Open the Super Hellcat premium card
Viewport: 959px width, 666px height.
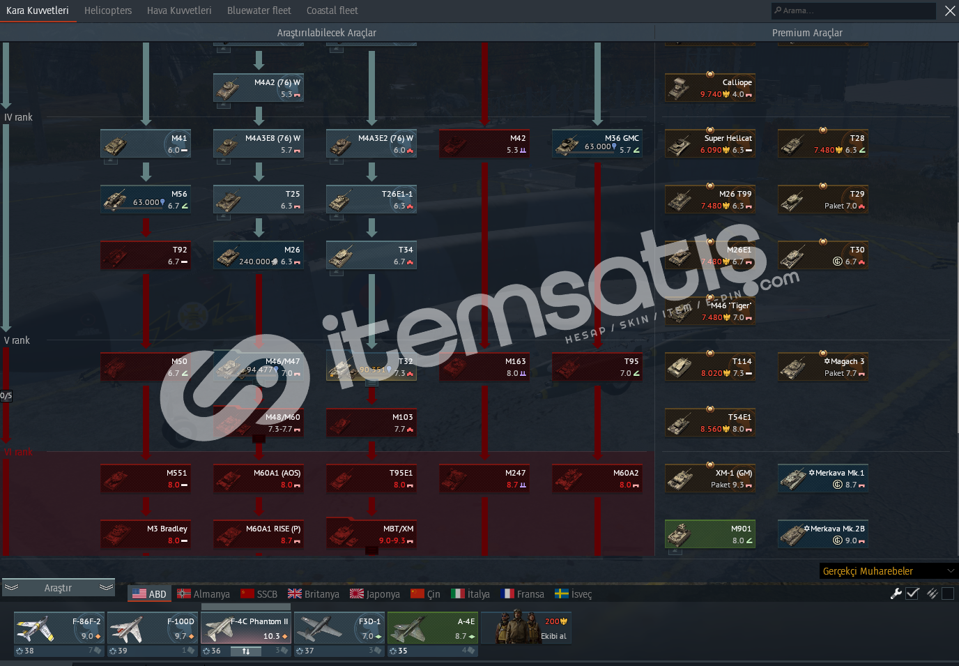710,144
